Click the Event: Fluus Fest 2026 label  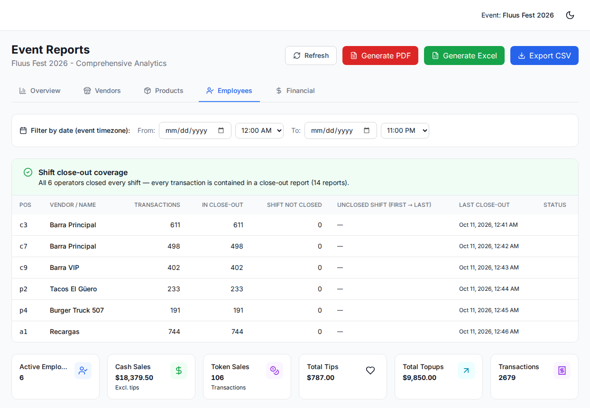(x=517, y=15)
